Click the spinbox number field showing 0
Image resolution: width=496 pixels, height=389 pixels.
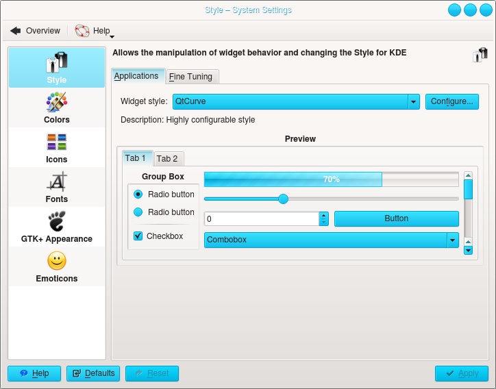(x=262, y=219)
